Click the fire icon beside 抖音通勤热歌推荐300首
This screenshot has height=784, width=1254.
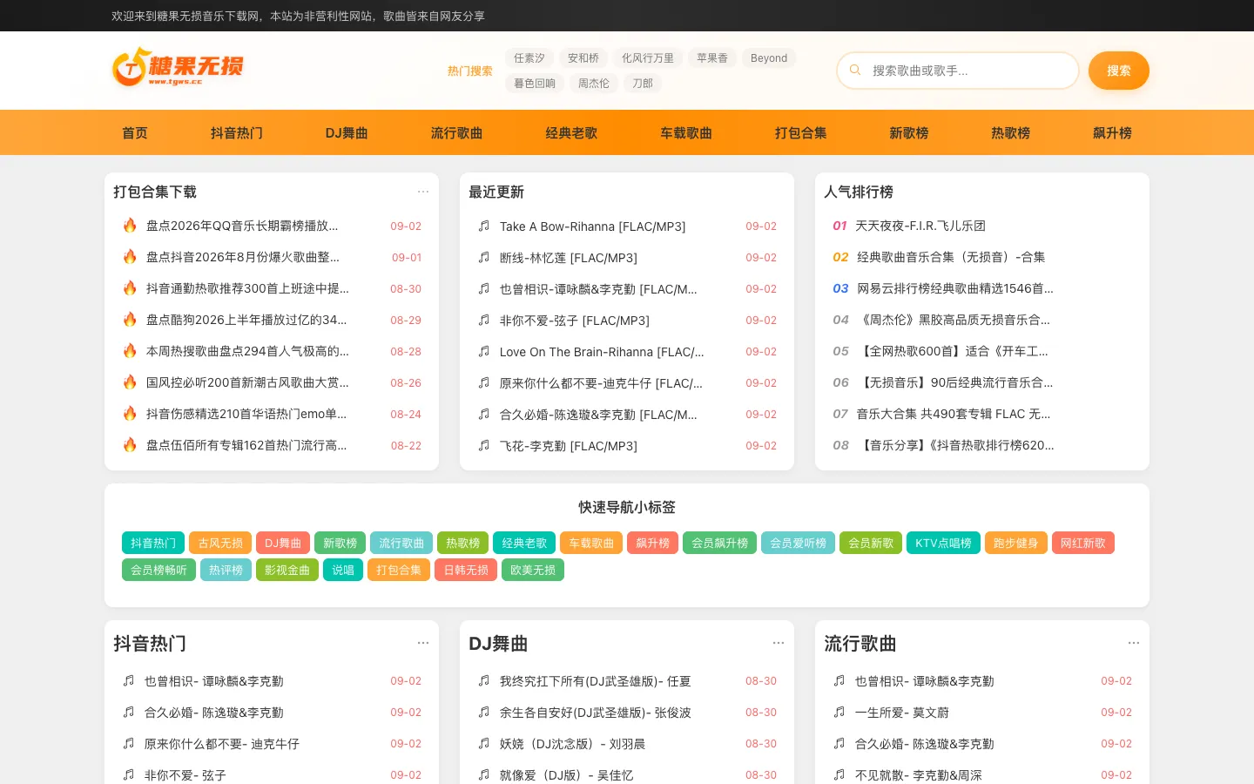(130, 288)
